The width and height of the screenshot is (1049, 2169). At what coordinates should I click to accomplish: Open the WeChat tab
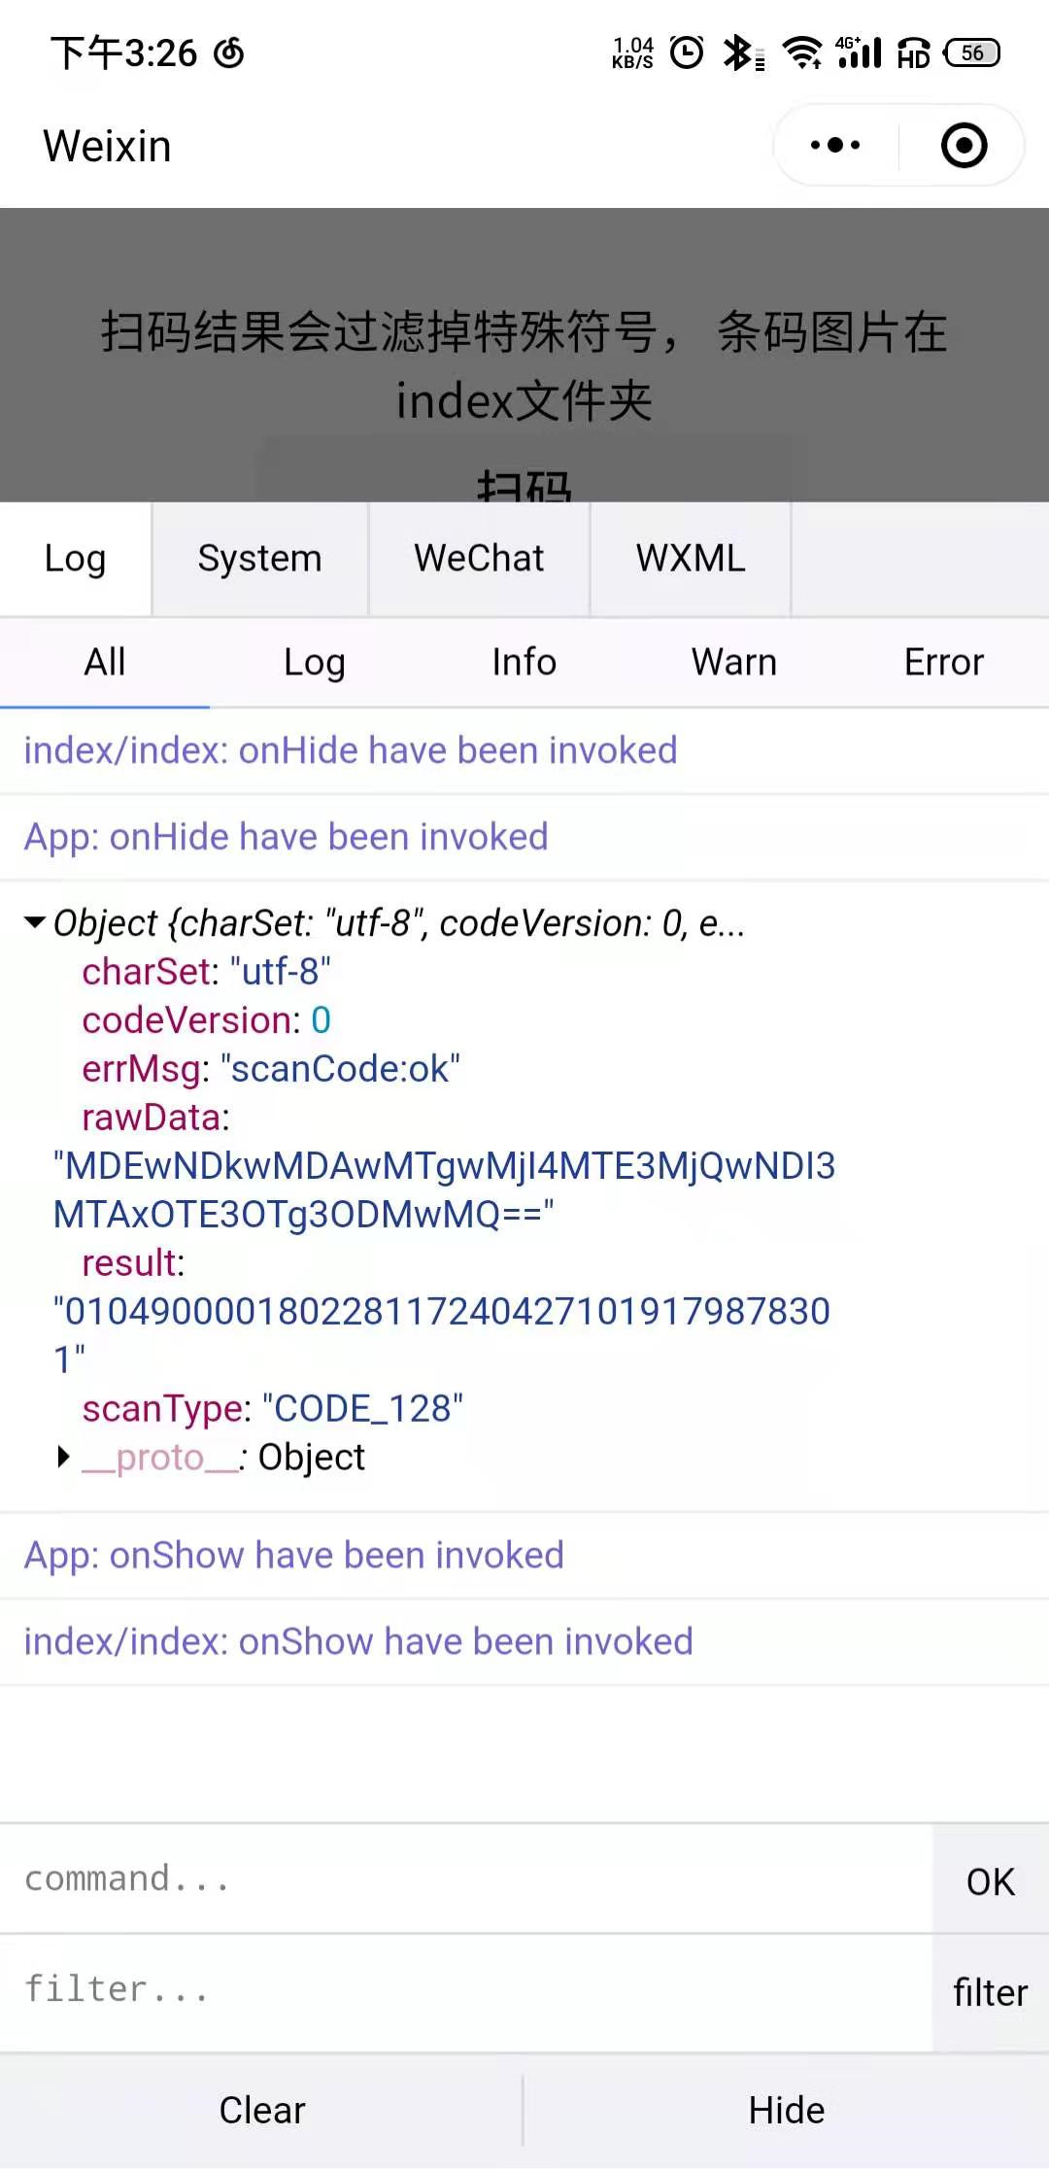coord(479,559)
